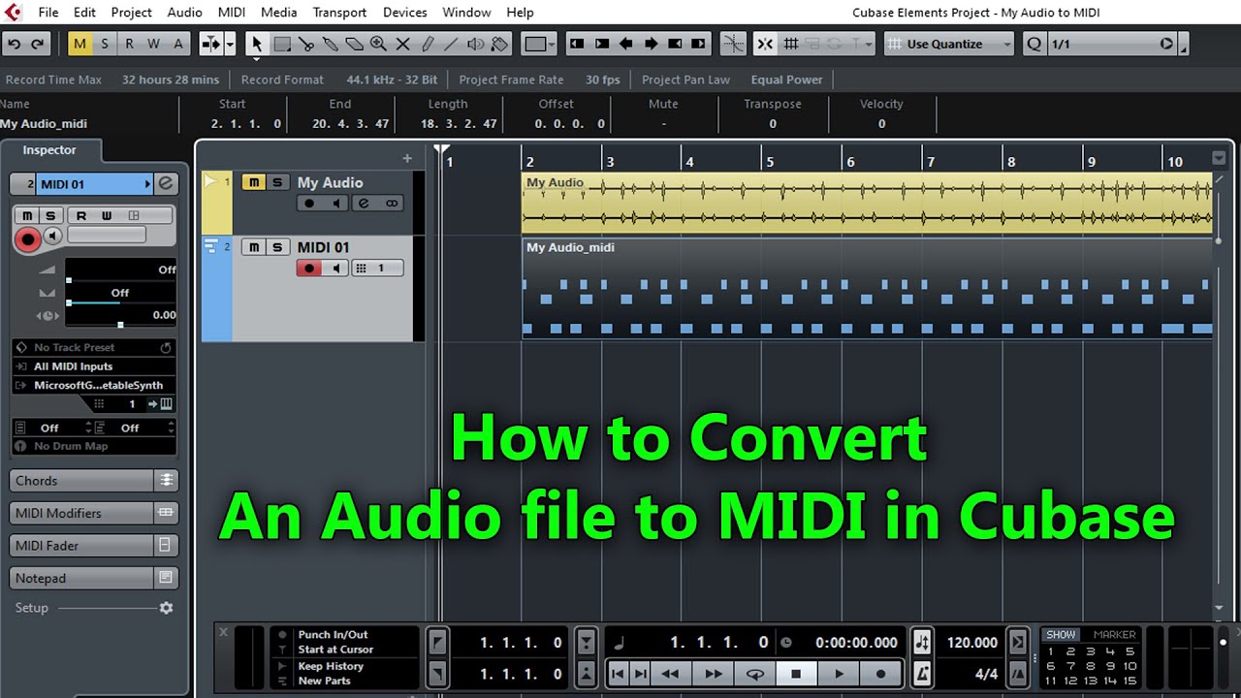Click the tempo value 120.000

971,643
